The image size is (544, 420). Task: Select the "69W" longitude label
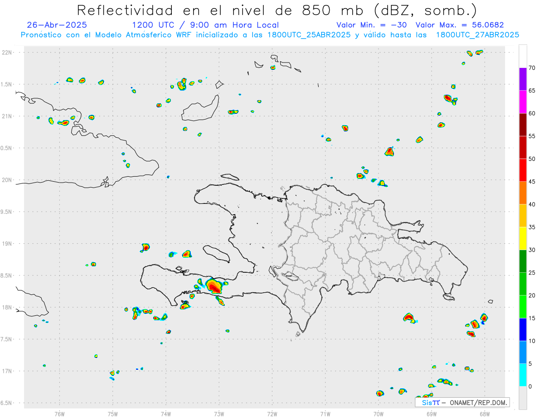point(432,414)
